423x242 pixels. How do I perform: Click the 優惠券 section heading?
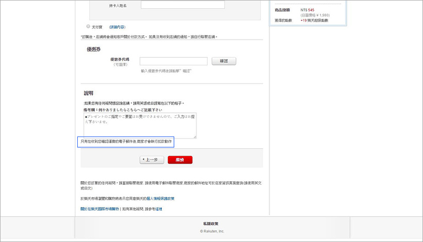(93, 49)
